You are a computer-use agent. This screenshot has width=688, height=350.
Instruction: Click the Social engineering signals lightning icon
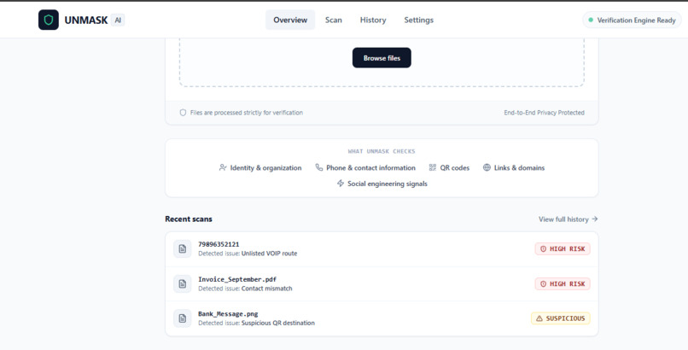(x=341, y=184)
